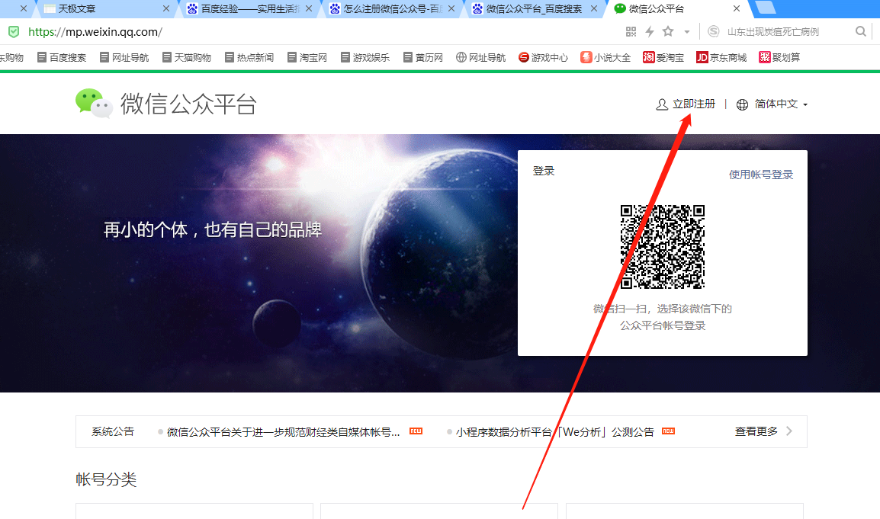Screen dimensions: 880x519
Task: Click the WeChat logo on the page header
Action: (x=94, y=104)
